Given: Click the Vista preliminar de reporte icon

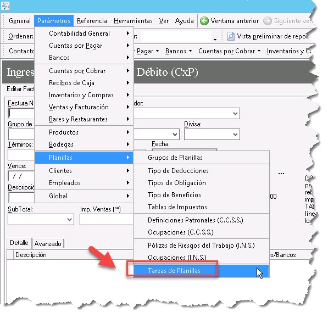Looking at the screenshot, I should pyautogui.click(x=231, y=36).
